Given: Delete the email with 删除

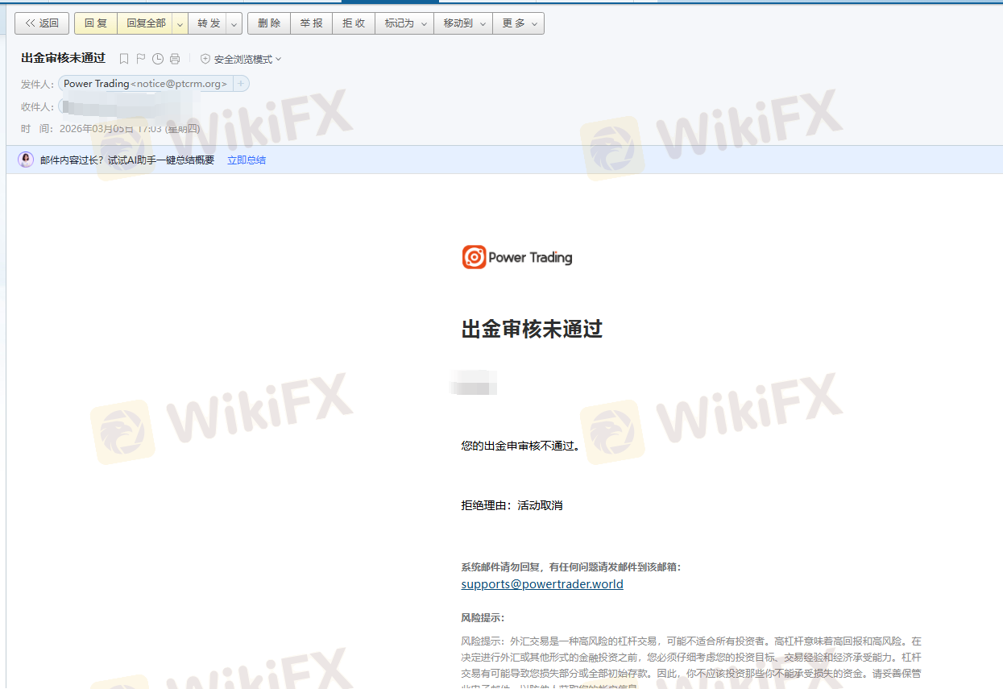Looking at the screenshot, I should tap(269, 23).
